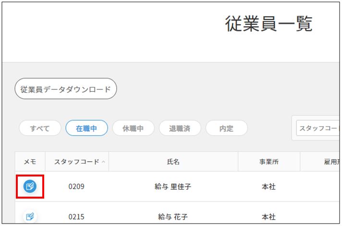The width and height of the screenshot is (342, 226).
Task: Open the memo icon for staff 0215
Action: point(30,216)
